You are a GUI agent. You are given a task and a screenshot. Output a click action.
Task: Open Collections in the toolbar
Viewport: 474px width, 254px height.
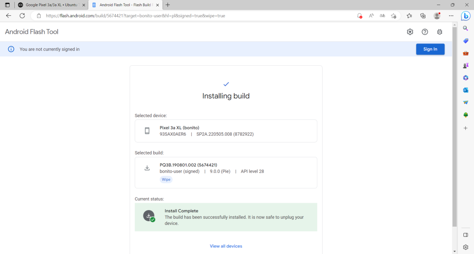(x=423, y=16)
